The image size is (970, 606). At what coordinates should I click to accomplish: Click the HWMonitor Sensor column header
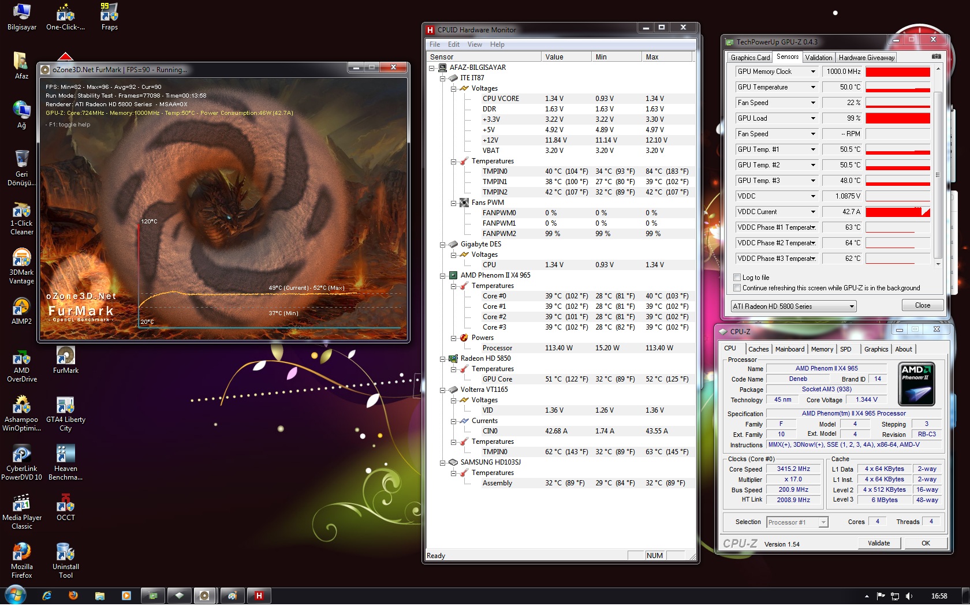pyautogui.click(x=484, y=57)
